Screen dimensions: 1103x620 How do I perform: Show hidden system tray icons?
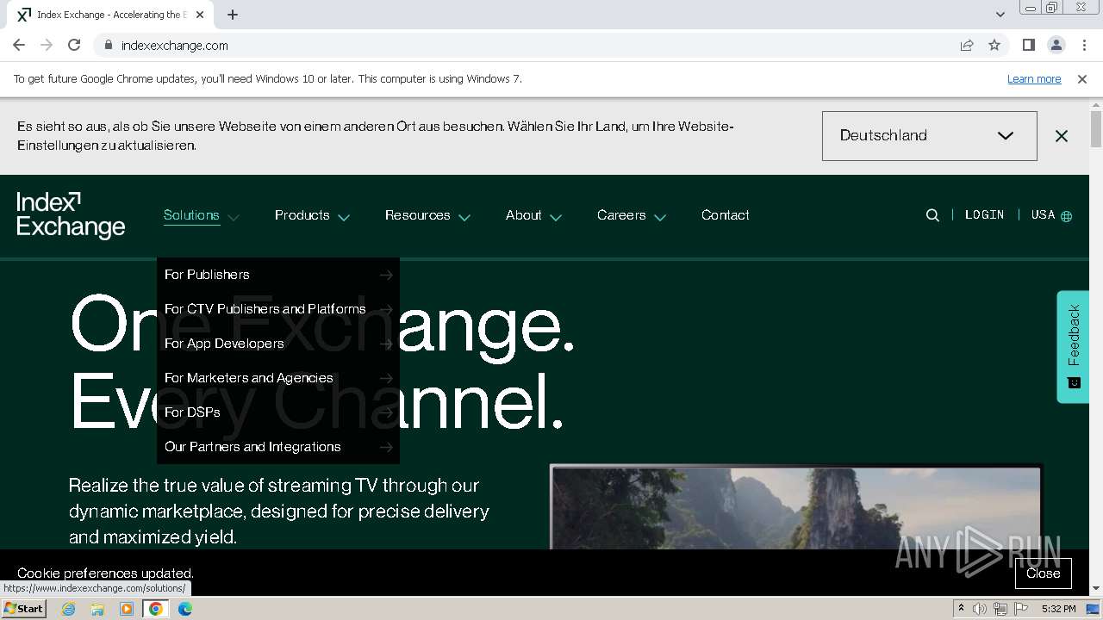pos(962,609)
